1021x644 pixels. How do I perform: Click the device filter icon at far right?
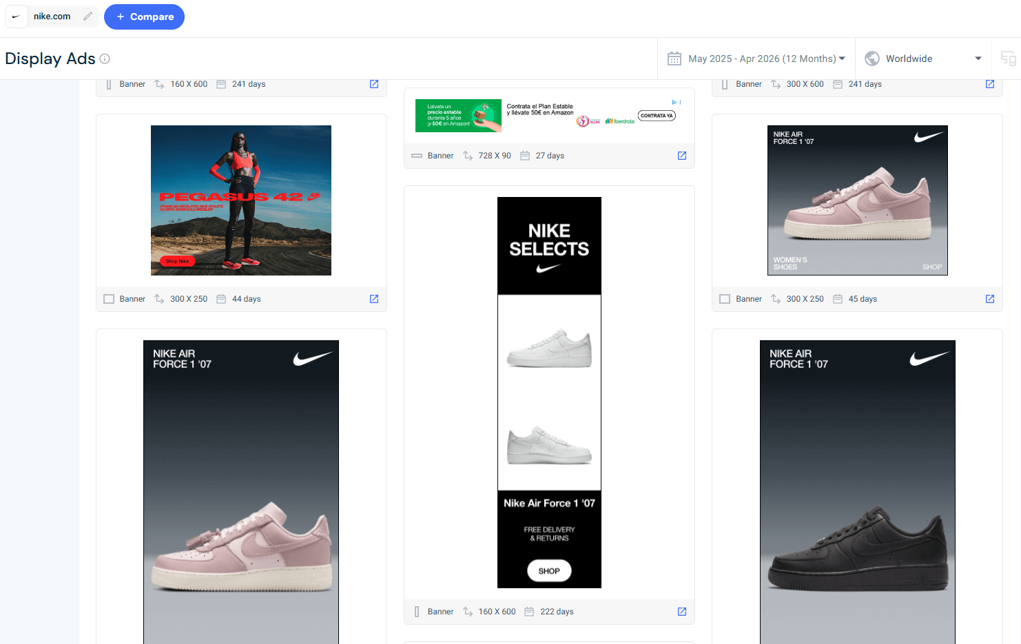1008,59
